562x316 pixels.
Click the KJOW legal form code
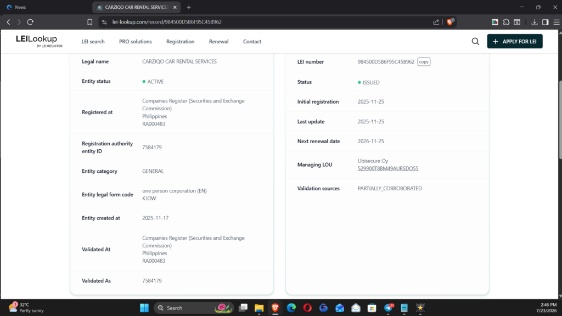[149, 198]
